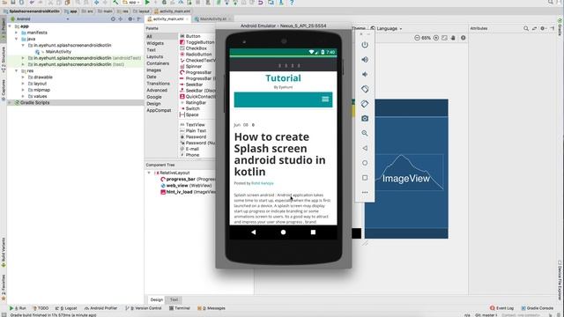
Task: Switch to the activity_main.xml editor tab
Action: [168, 18]
